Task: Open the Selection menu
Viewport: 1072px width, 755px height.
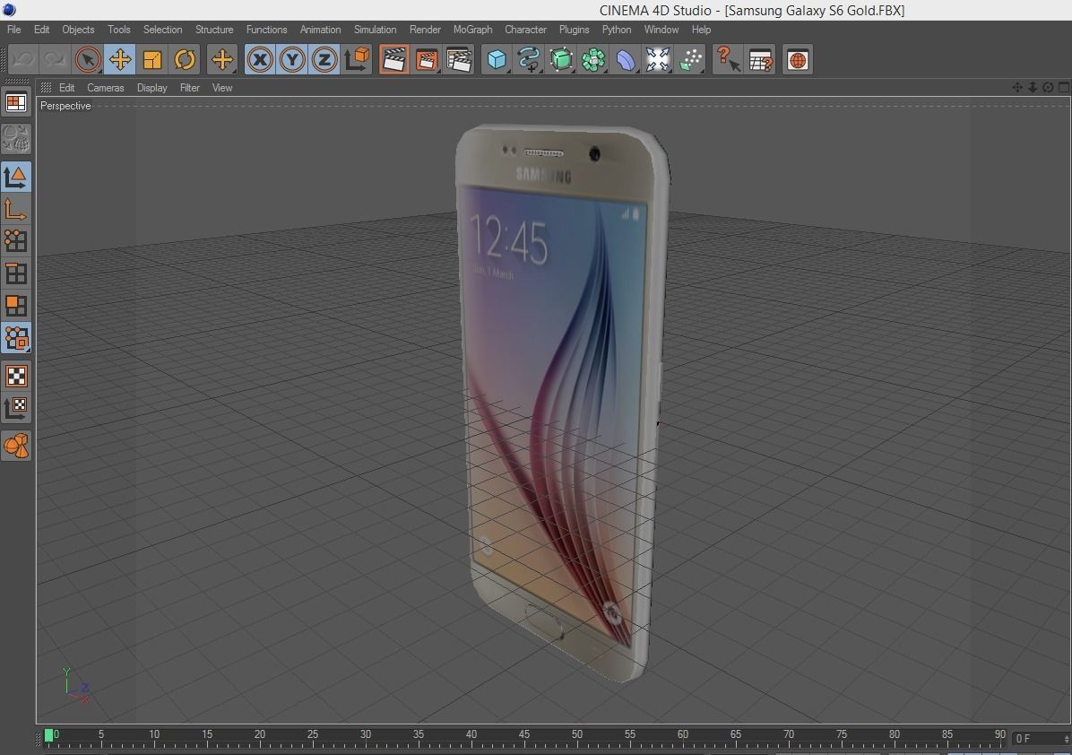Action: pos(163,30)
